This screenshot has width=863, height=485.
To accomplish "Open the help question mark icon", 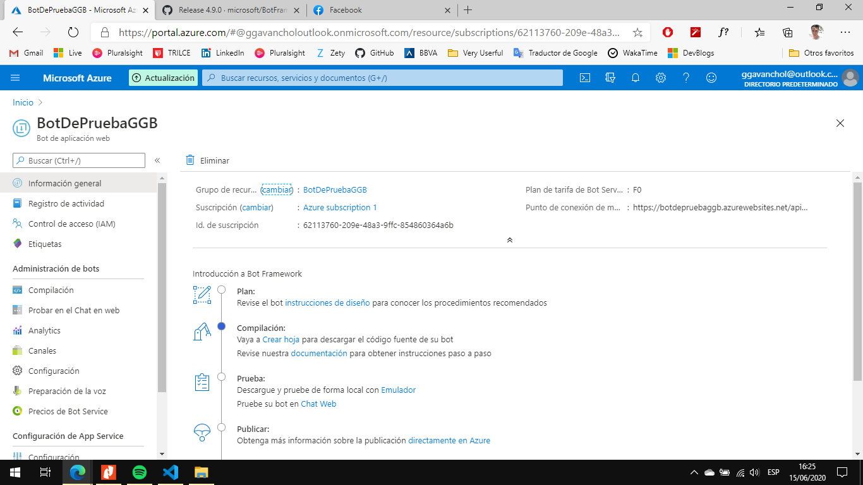I will (x=686, y=78).
